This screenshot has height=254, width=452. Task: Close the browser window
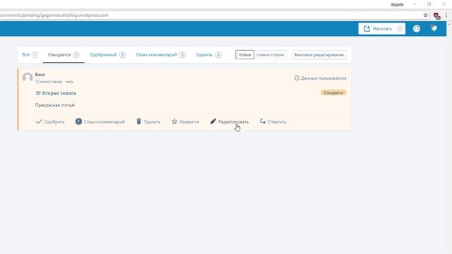tap(444, 4)
